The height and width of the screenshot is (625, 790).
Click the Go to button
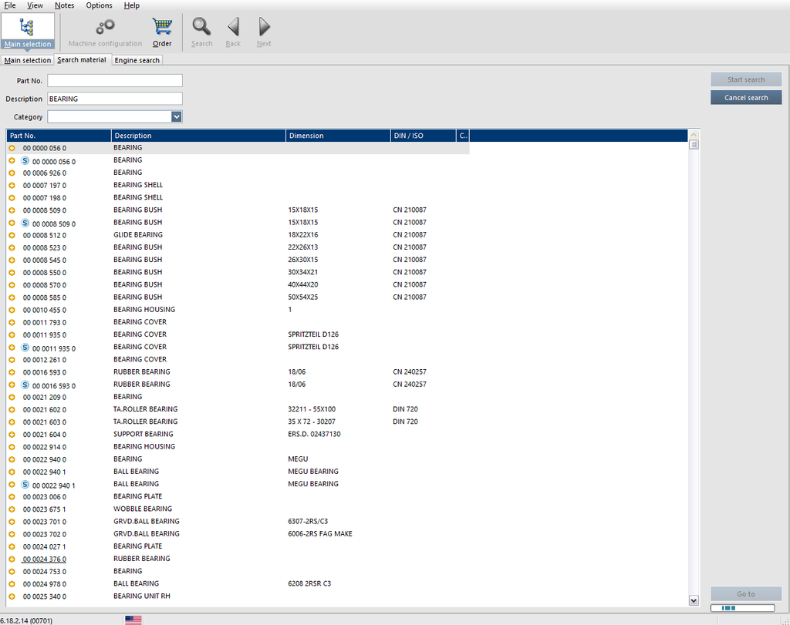[746, 594]
